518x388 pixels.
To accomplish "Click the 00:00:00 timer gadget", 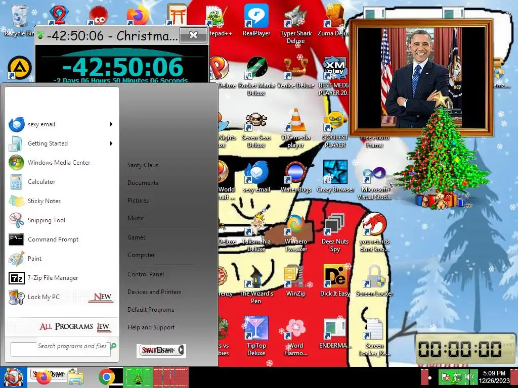I will point(464,349).
